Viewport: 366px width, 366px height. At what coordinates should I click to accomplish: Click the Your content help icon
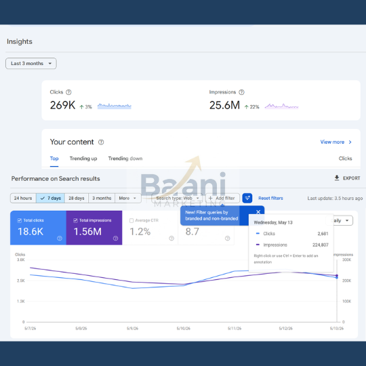click(101, 142)
